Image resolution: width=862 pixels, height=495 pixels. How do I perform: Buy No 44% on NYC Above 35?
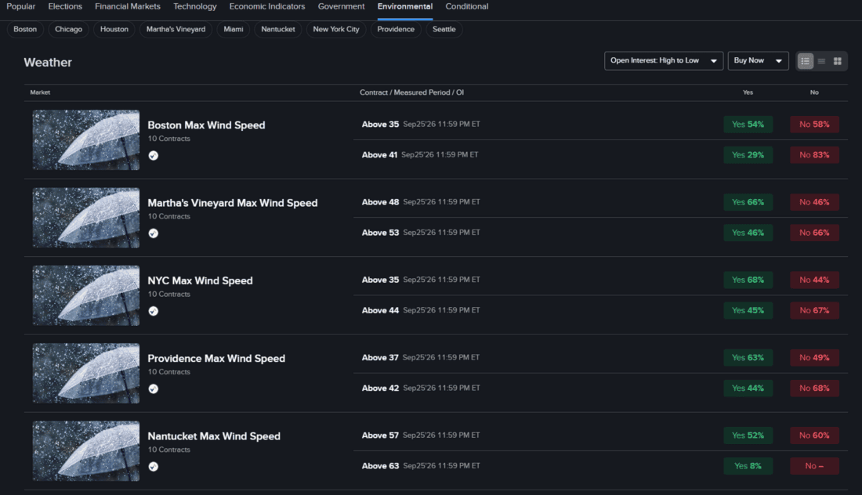(814, 280)
